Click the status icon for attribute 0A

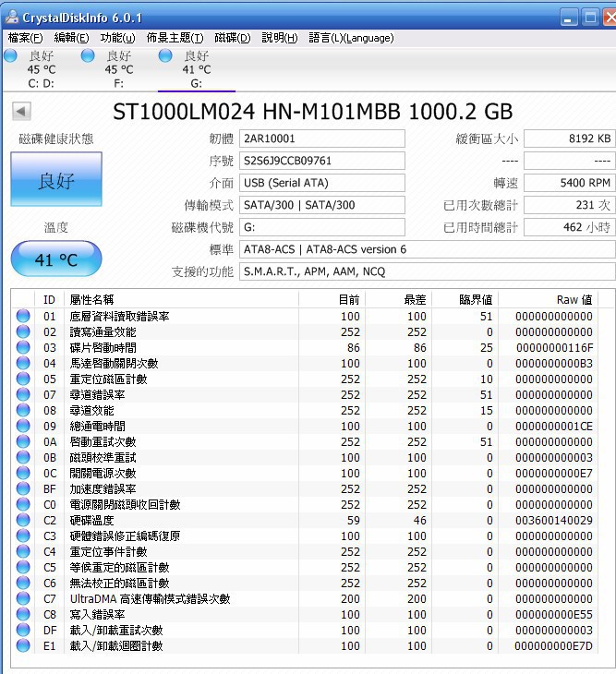(23, 441)
